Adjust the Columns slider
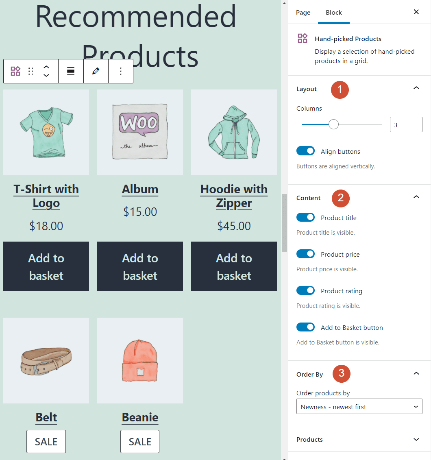The width and height of the screenshot is (431, 460). coord(333,124)
